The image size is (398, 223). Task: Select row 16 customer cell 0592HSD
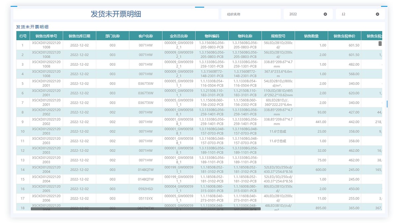coord(146,189)
